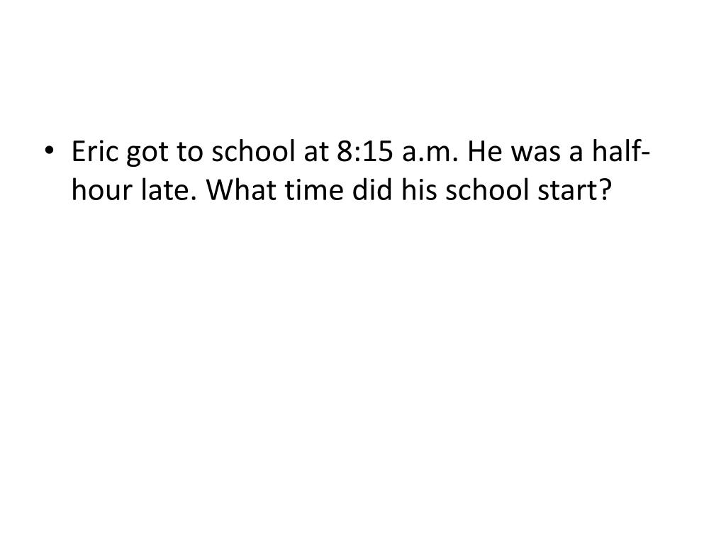Click the word "time" in the question

[314, 190]
